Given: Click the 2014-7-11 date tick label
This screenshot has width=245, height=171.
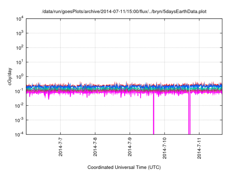Looking at the screenshot, I should 199,148.
